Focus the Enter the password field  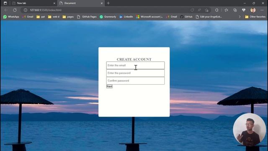(x=135, y=73)
